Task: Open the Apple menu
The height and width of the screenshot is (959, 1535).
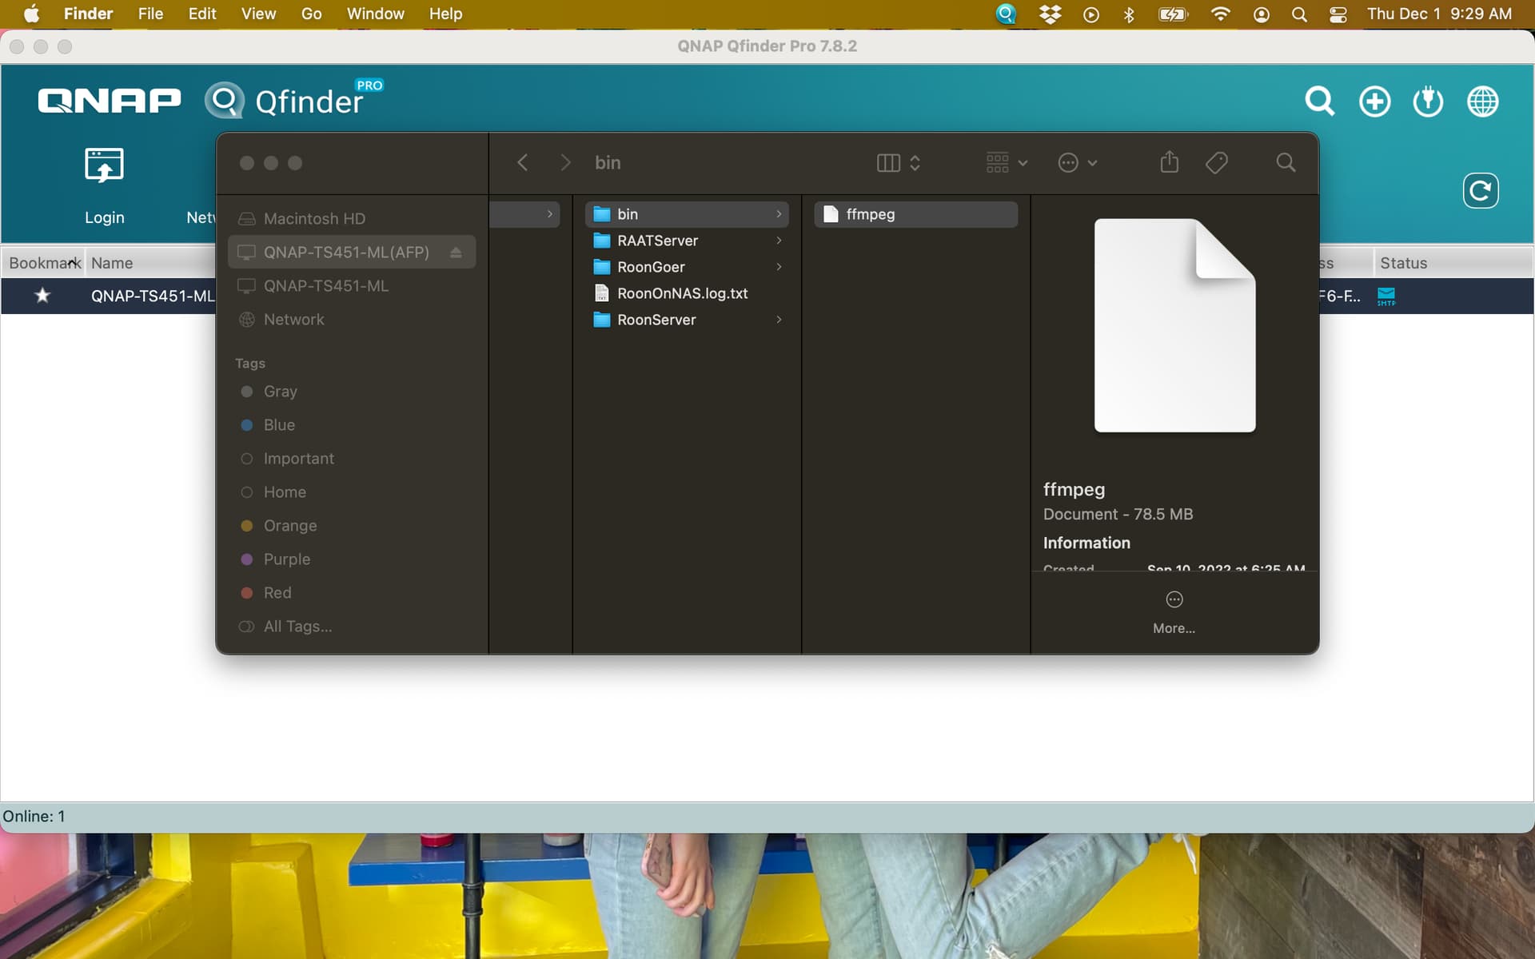Action: (31, 14)
